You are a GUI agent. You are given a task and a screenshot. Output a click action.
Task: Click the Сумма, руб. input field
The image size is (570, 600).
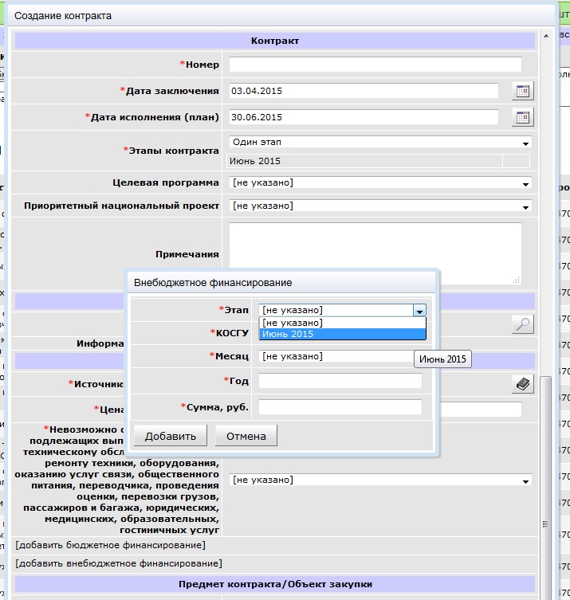point(340,408)
